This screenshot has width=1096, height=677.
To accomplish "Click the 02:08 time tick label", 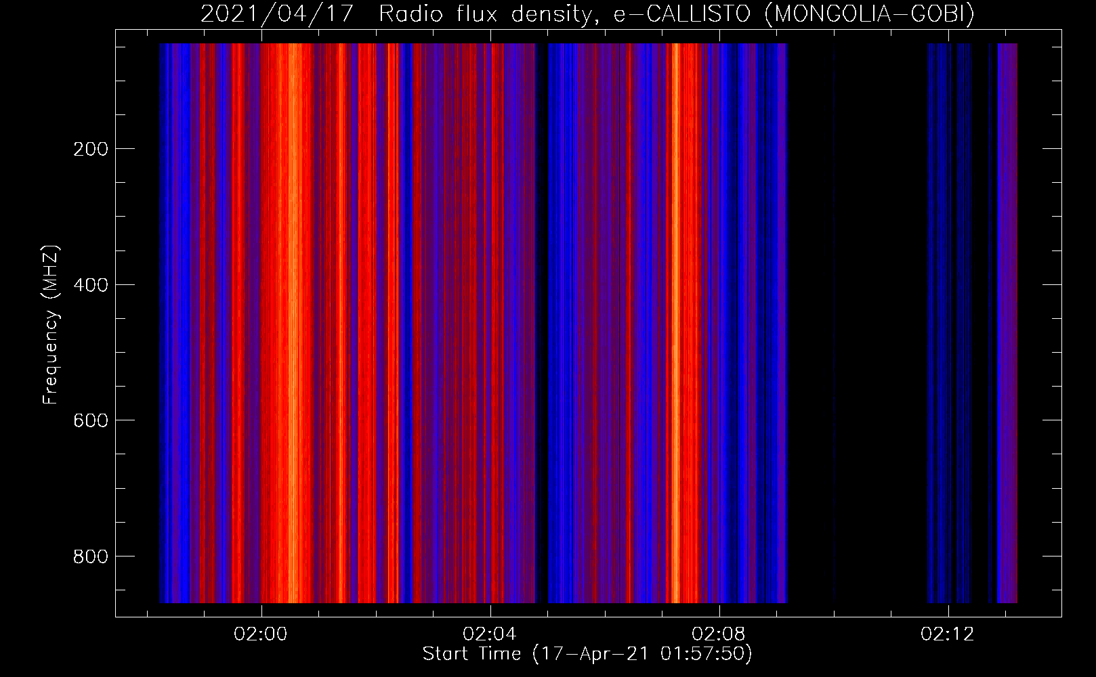I will click(x=719, y=634).
